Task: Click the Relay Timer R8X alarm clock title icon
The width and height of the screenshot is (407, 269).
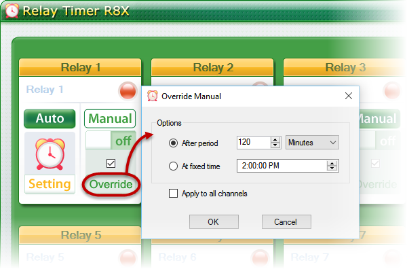Action: click(x=12, y=11)
